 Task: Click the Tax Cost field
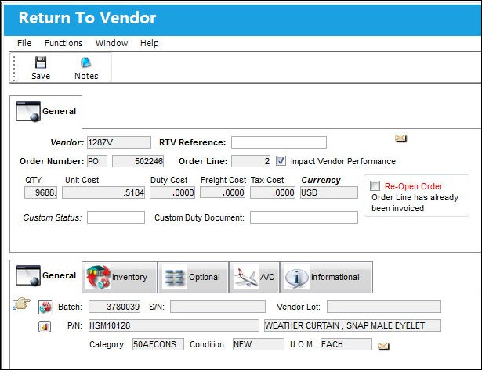point(273,192)
